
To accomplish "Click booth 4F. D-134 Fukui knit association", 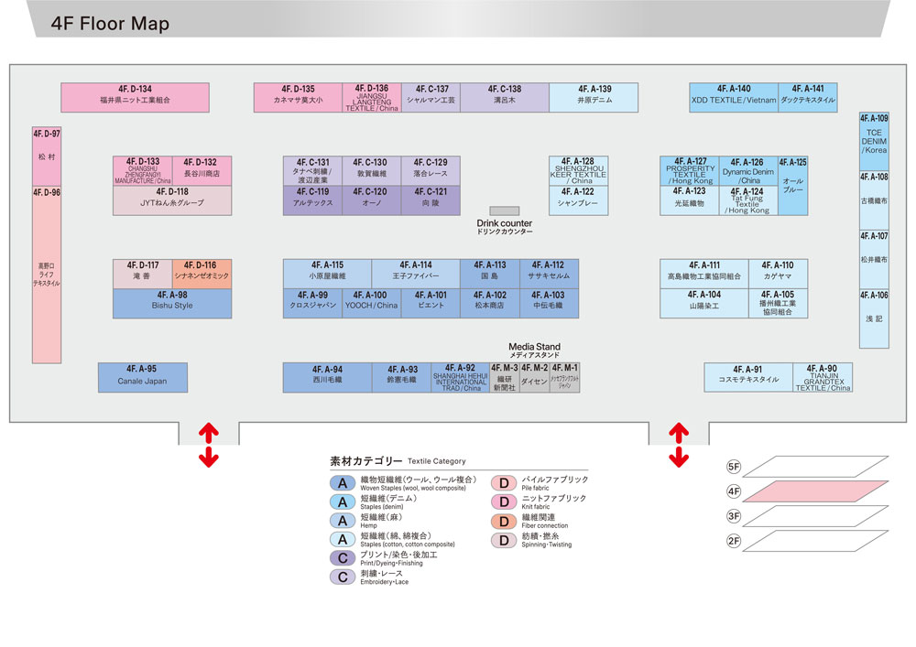I will click(135, 97).
